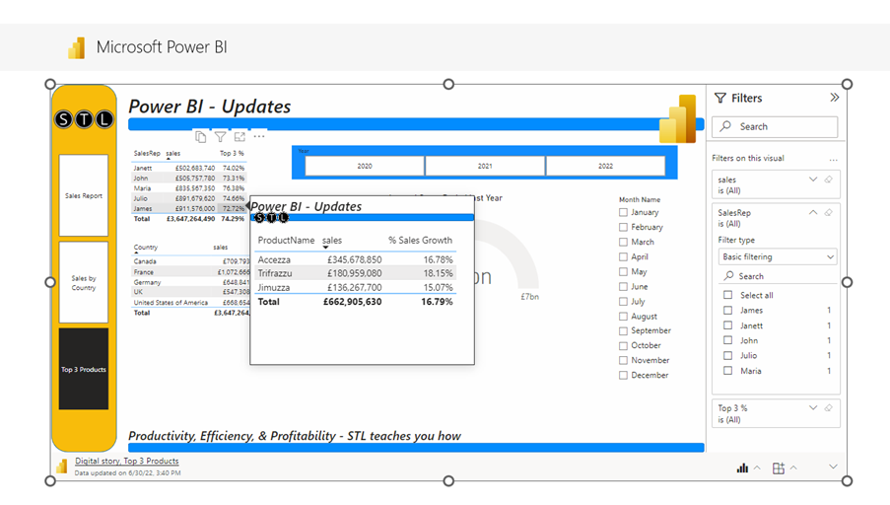Tick the March checkbox
Screen dimensions: 890x505
click(623, 242)
